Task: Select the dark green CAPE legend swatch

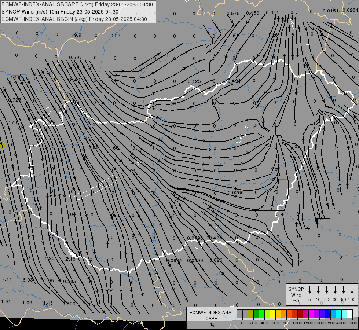Action: coord(256,313)
